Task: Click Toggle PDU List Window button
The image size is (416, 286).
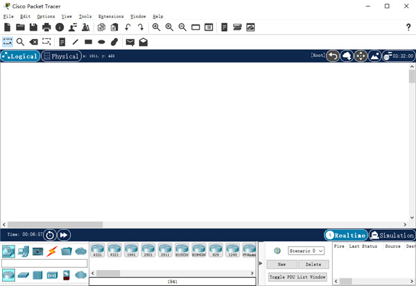Action: pos(297,277)
